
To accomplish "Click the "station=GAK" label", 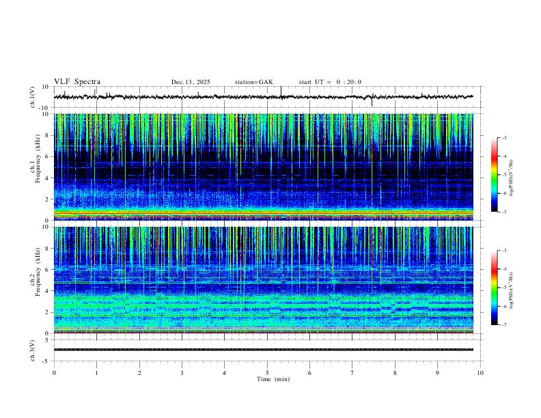I will coord(253,82).
